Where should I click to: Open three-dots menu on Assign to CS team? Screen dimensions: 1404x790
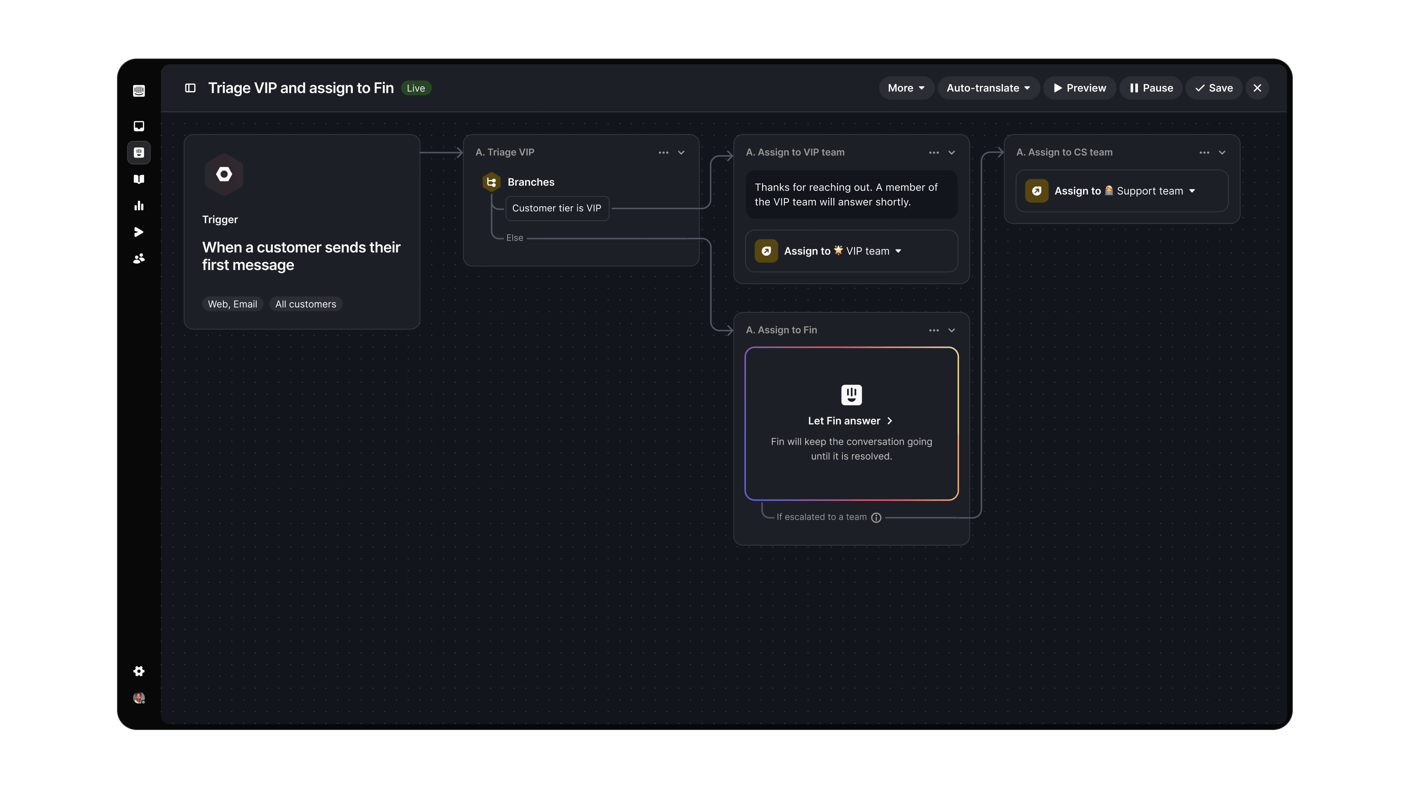pyautogui.click(x=1204, y=153)
